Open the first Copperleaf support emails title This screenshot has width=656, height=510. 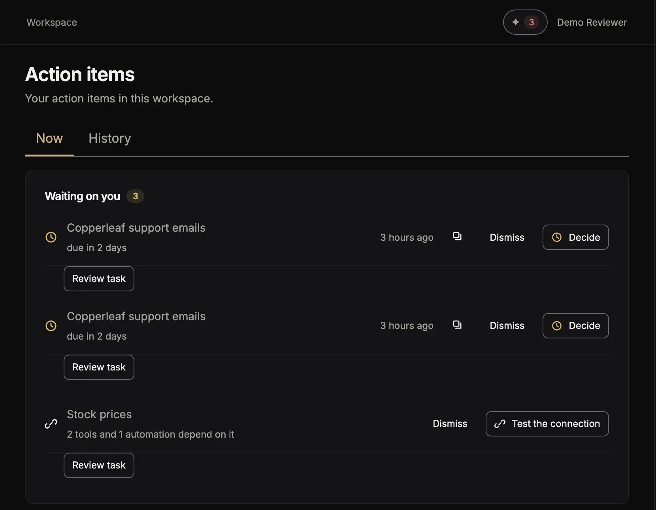[x=136, y=228]
